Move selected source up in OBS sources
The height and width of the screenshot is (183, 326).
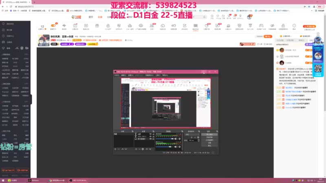(x=147, y=149)
